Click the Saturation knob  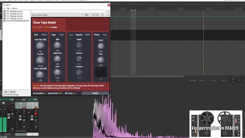pos(57,59)
